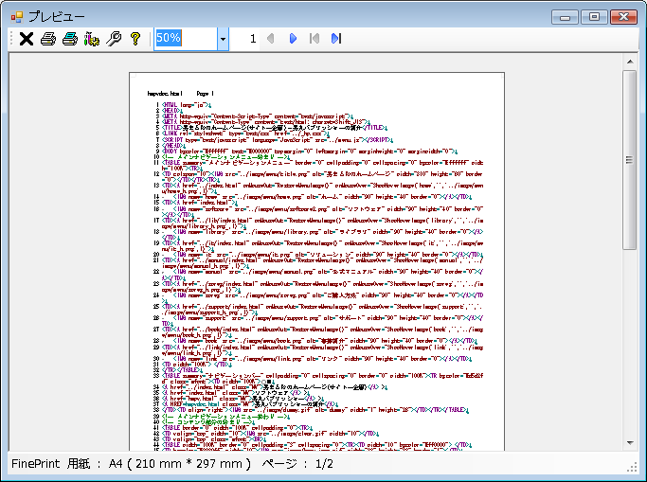Open the window system menu icon in title bar

15,16
